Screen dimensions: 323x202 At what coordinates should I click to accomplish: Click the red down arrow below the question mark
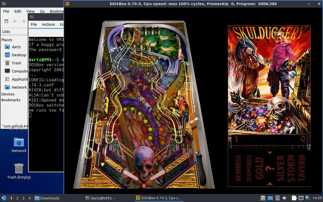(x=270, y=184)
